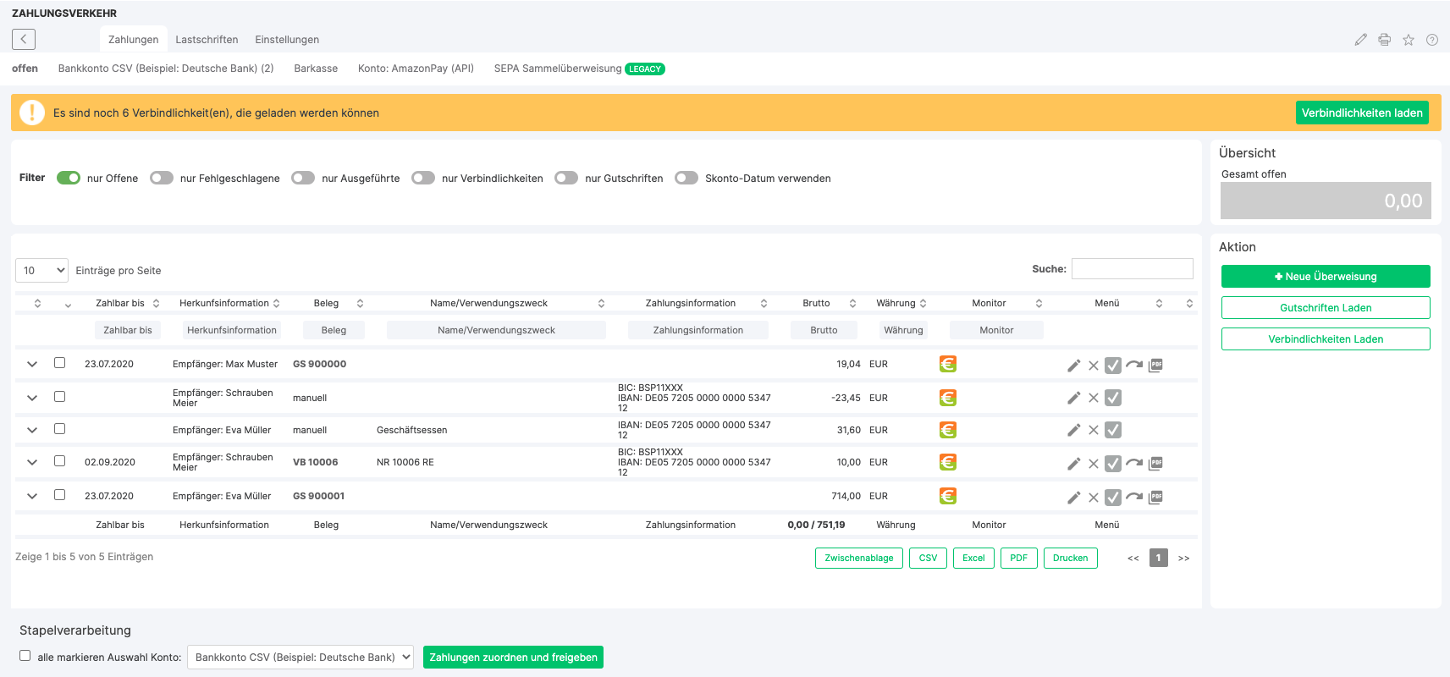
Task: Click the back arrow button in header
Action: [x=24, y=39]
